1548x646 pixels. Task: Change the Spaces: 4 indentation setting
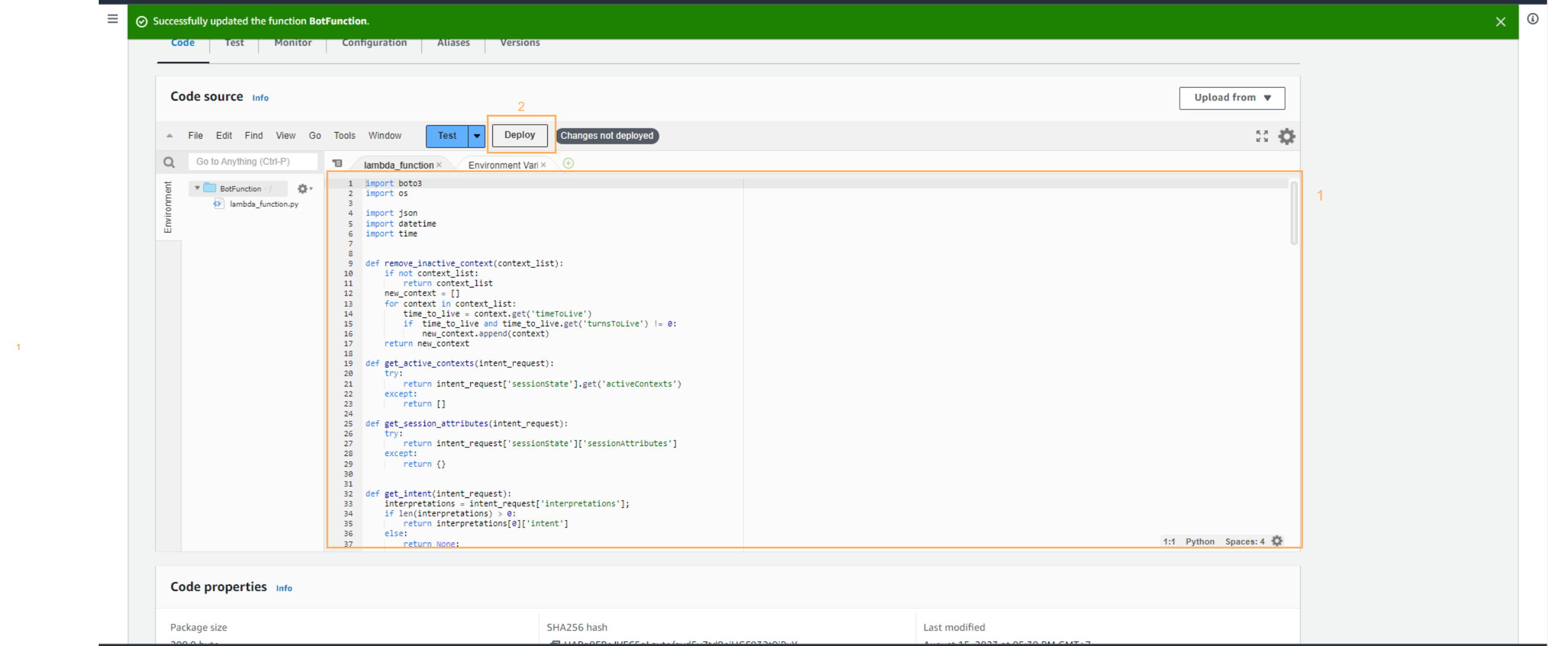click(x=1244, y=542)
